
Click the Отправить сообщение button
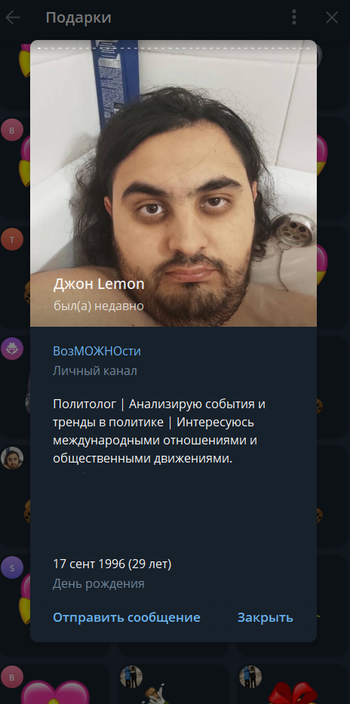tap(127, 617)
